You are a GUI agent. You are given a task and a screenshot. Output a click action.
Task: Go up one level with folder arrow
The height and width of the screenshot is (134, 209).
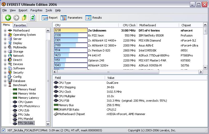(24, 18)
